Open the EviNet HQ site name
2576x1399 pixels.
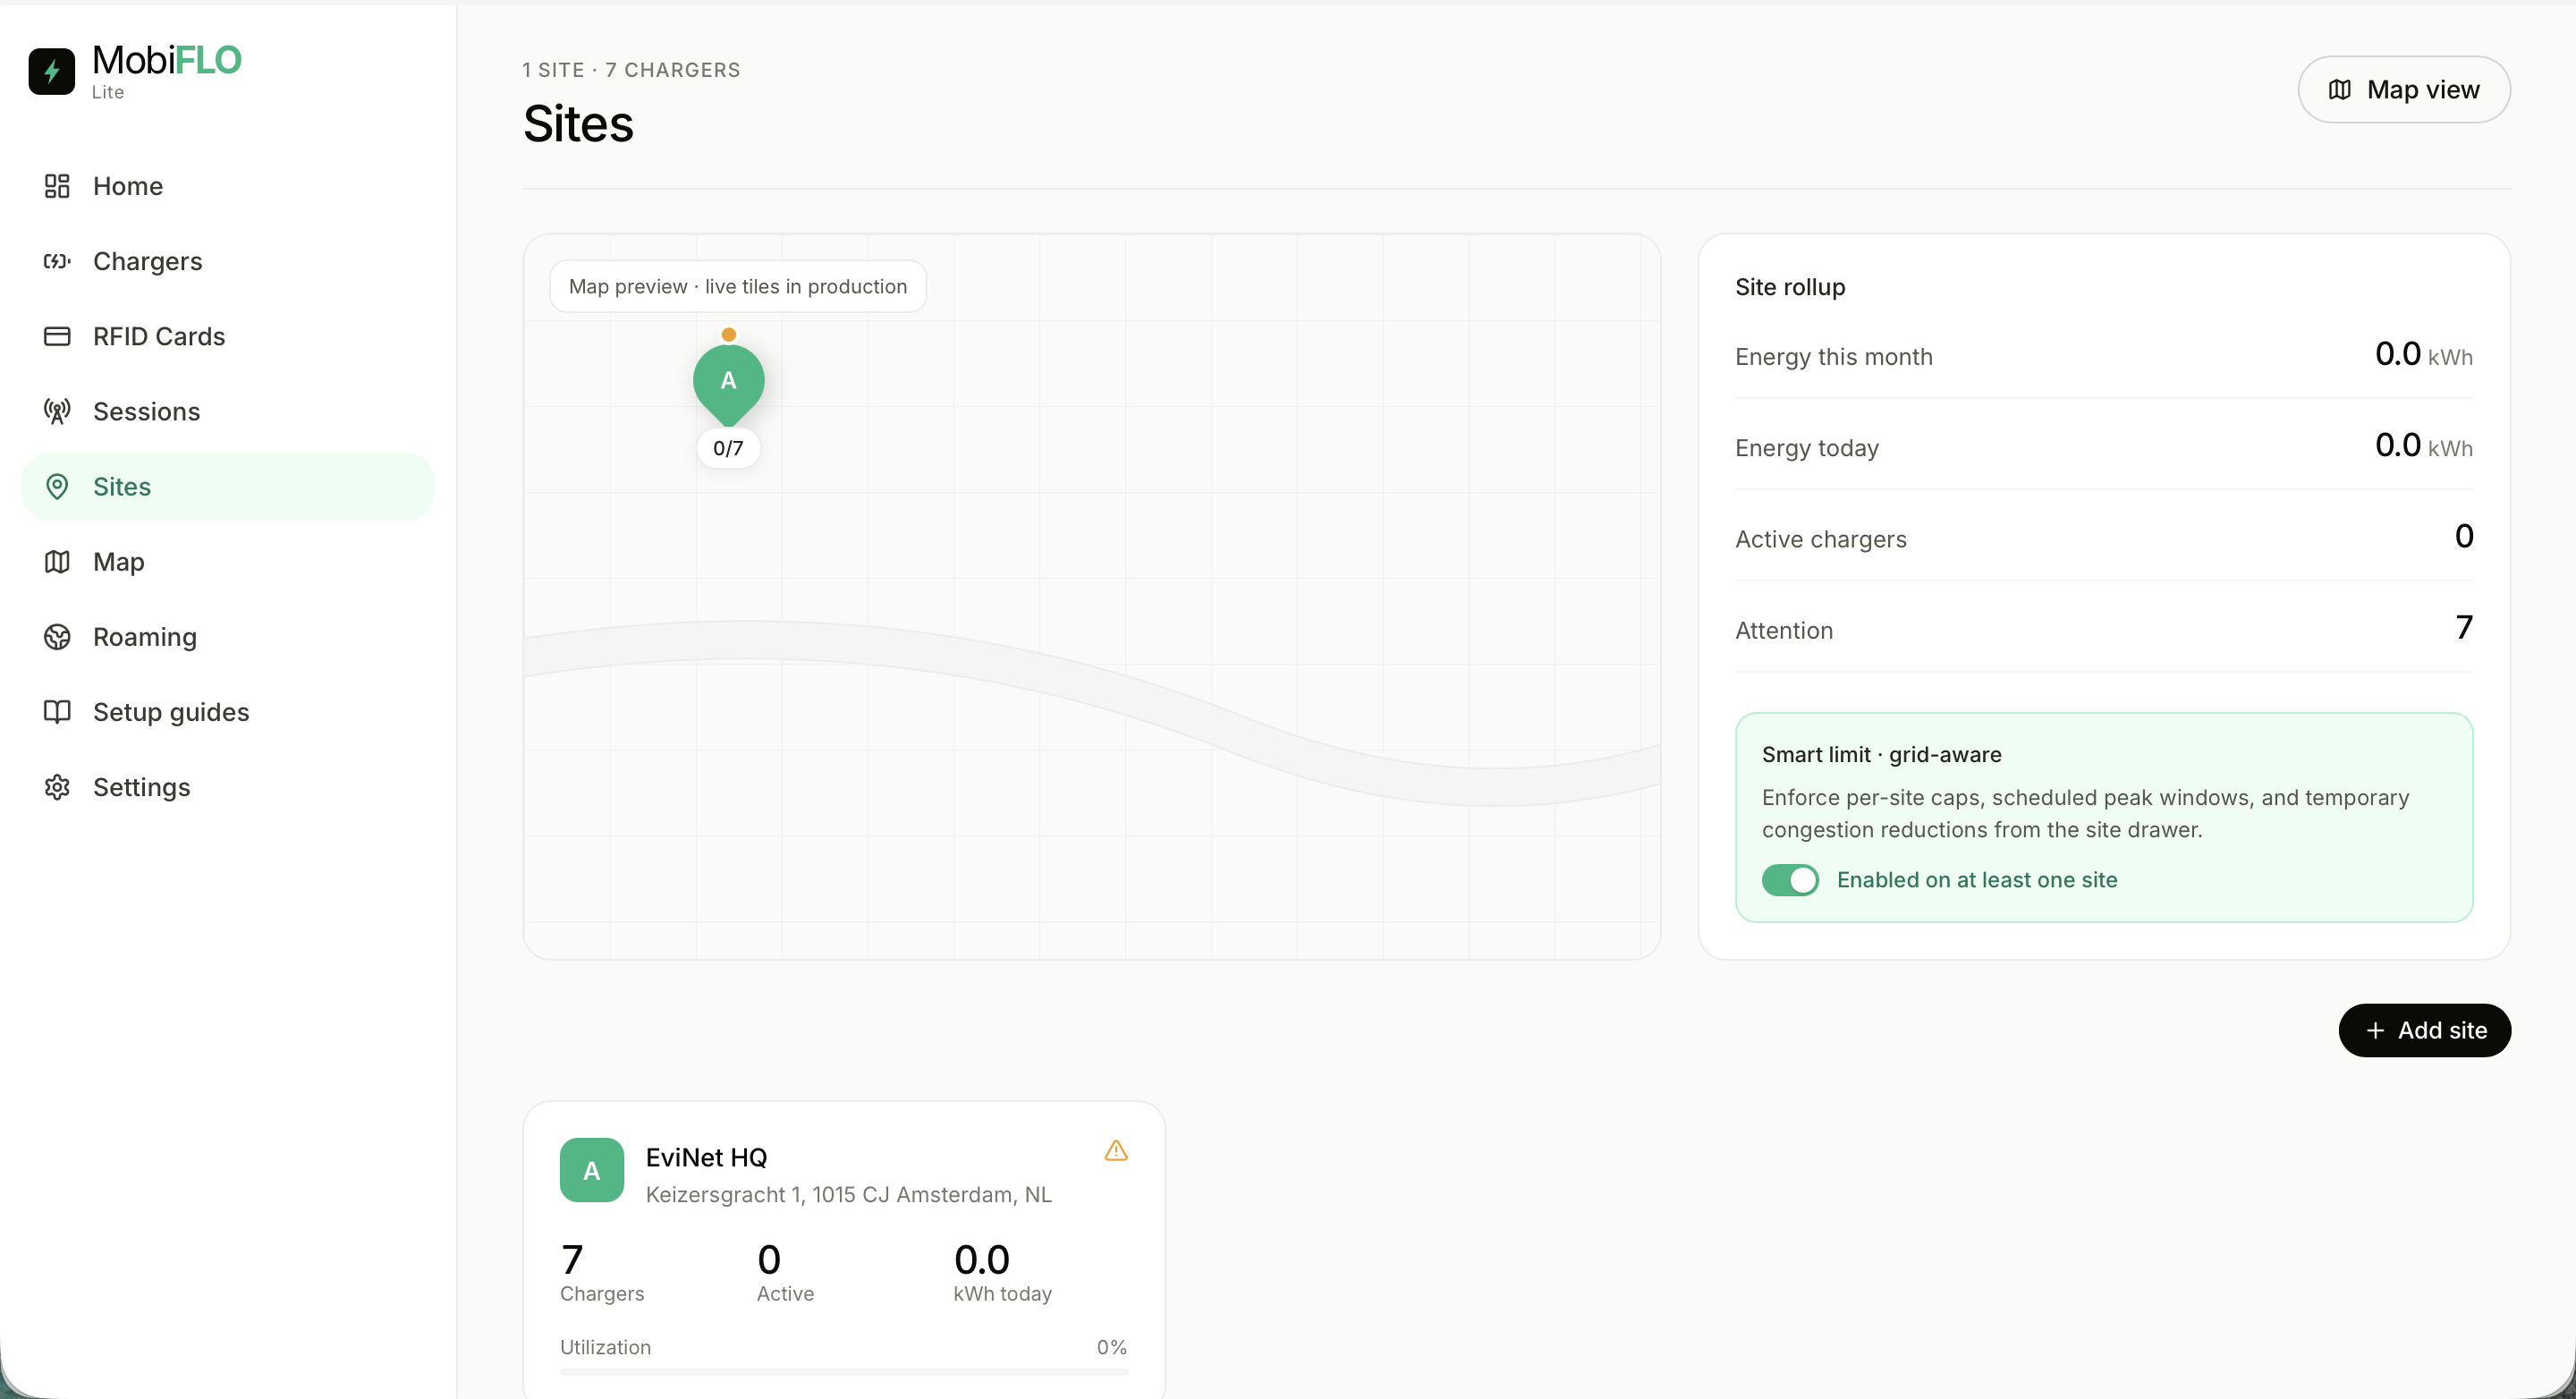[x=706, y=1157]
